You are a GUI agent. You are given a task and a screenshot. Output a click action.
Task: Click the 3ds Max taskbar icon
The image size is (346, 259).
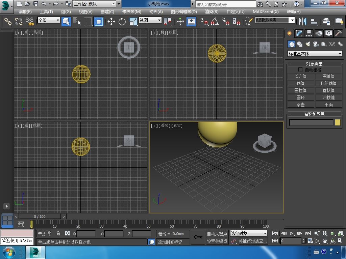point(35,252)
